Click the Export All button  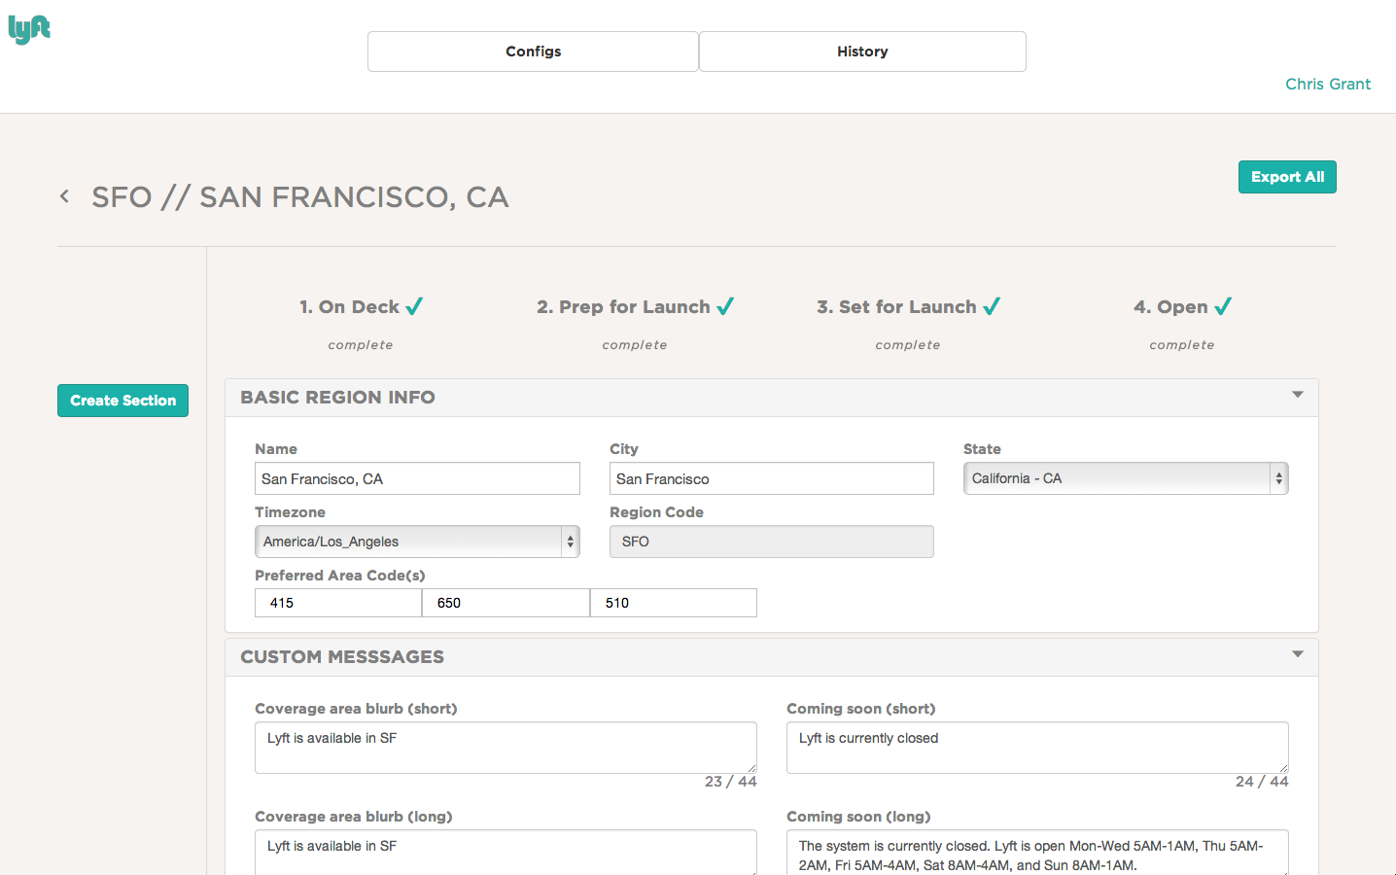pyautogui.click(x=1287, y=177)
